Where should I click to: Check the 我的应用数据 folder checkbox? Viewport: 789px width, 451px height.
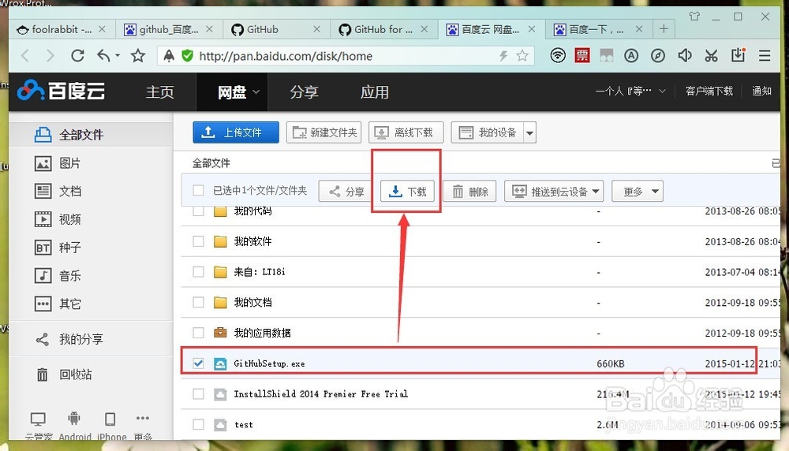(198, 333)
